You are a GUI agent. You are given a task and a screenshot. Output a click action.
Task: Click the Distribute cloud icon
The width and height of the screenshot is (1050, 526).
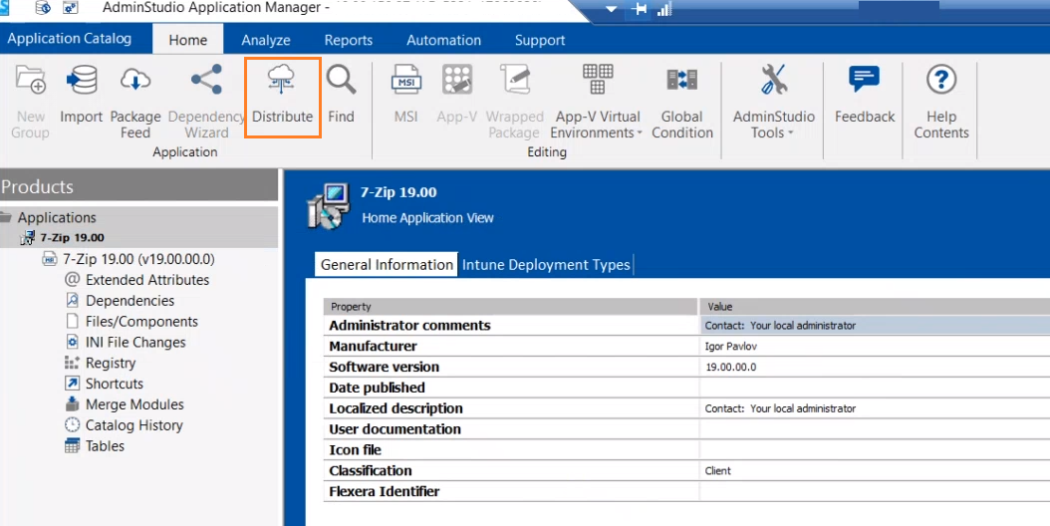click(x=281, y=80)
